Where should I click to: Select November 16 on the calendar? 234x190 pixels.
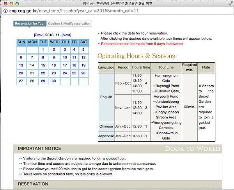coord(54,65)
